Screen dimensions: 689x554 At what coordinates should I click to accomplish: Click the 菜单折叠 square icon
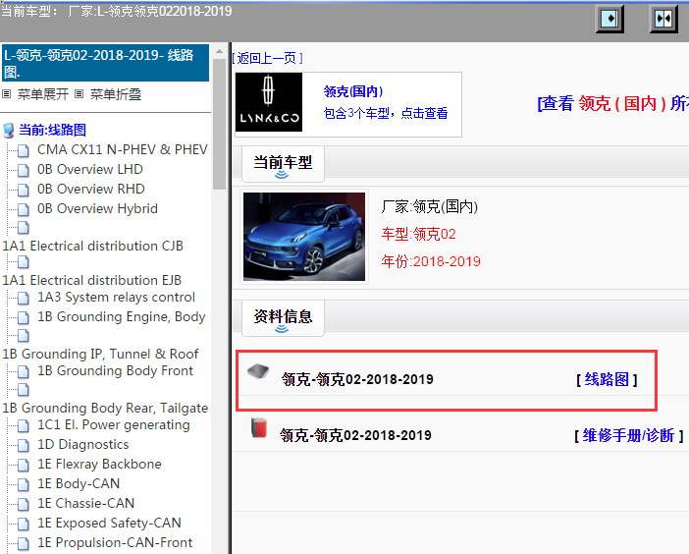click(x=79, y=93)
